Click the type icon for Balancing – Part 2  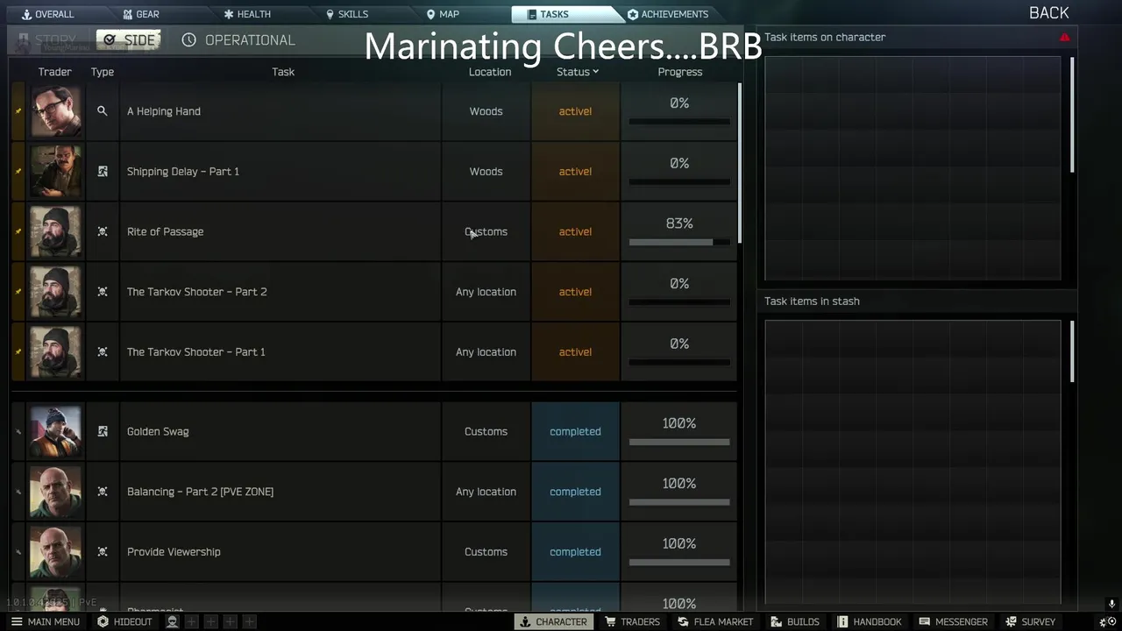pyautogui.click(x=103, y=492)
